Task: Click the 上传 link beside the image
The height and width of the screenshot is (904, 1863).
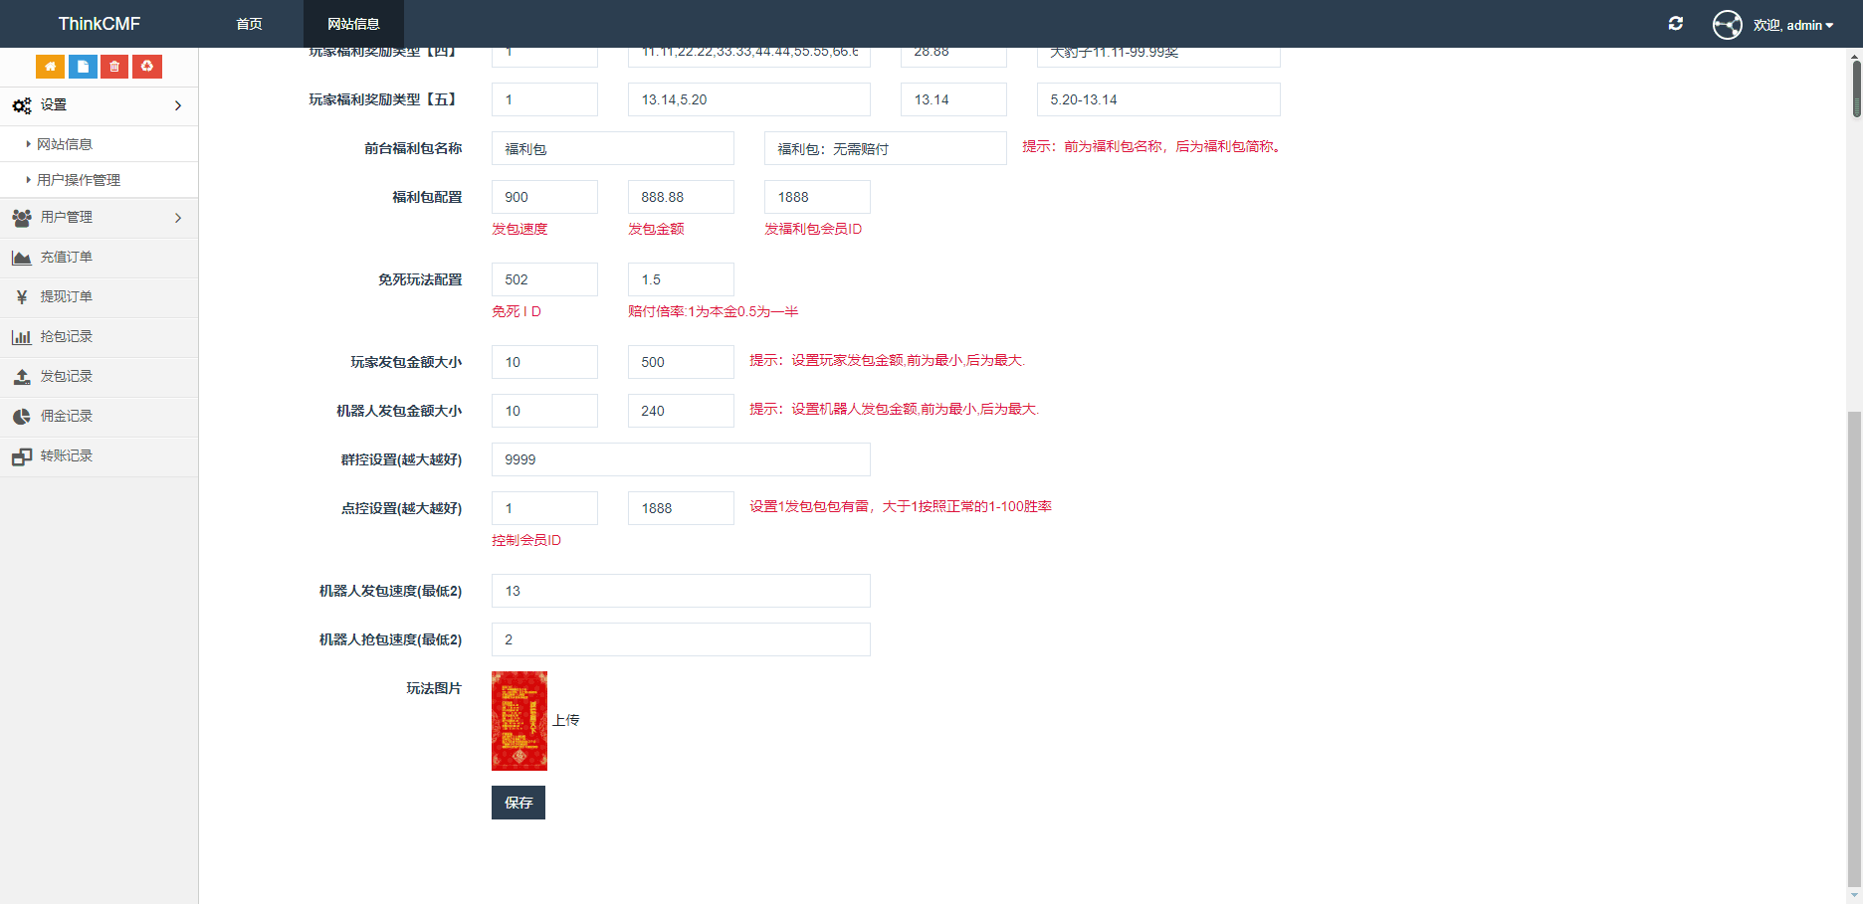Action: click(566, 721)
